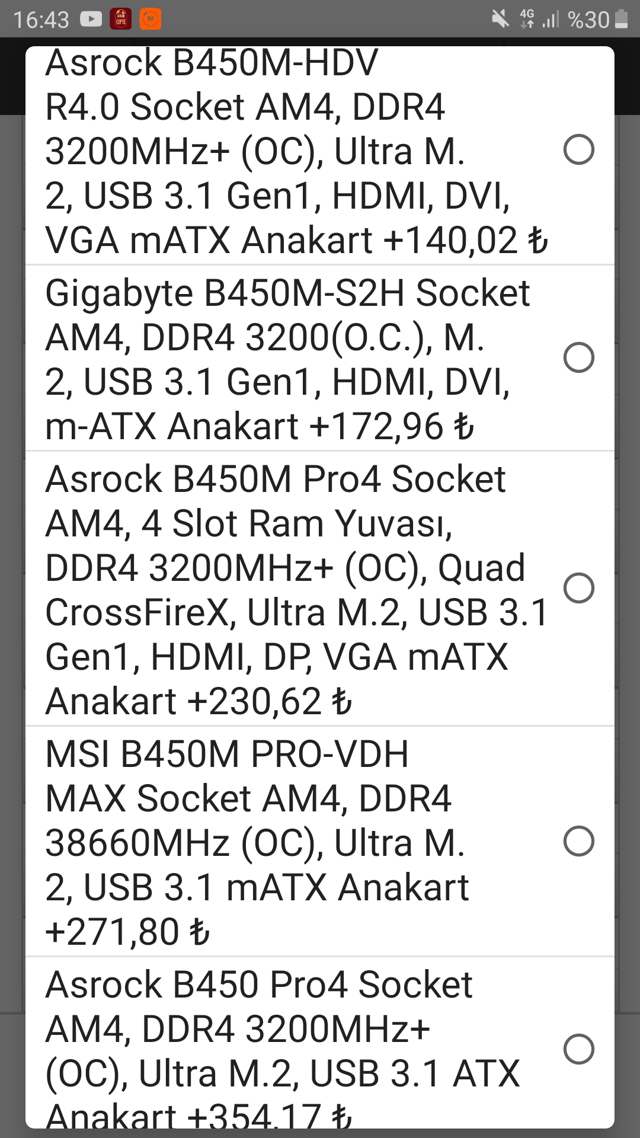The width and height of the screenshot is (640, 1138).
Task: Select the Asrock B450M-HDV radio button
Action: click(x=578, y=149)
